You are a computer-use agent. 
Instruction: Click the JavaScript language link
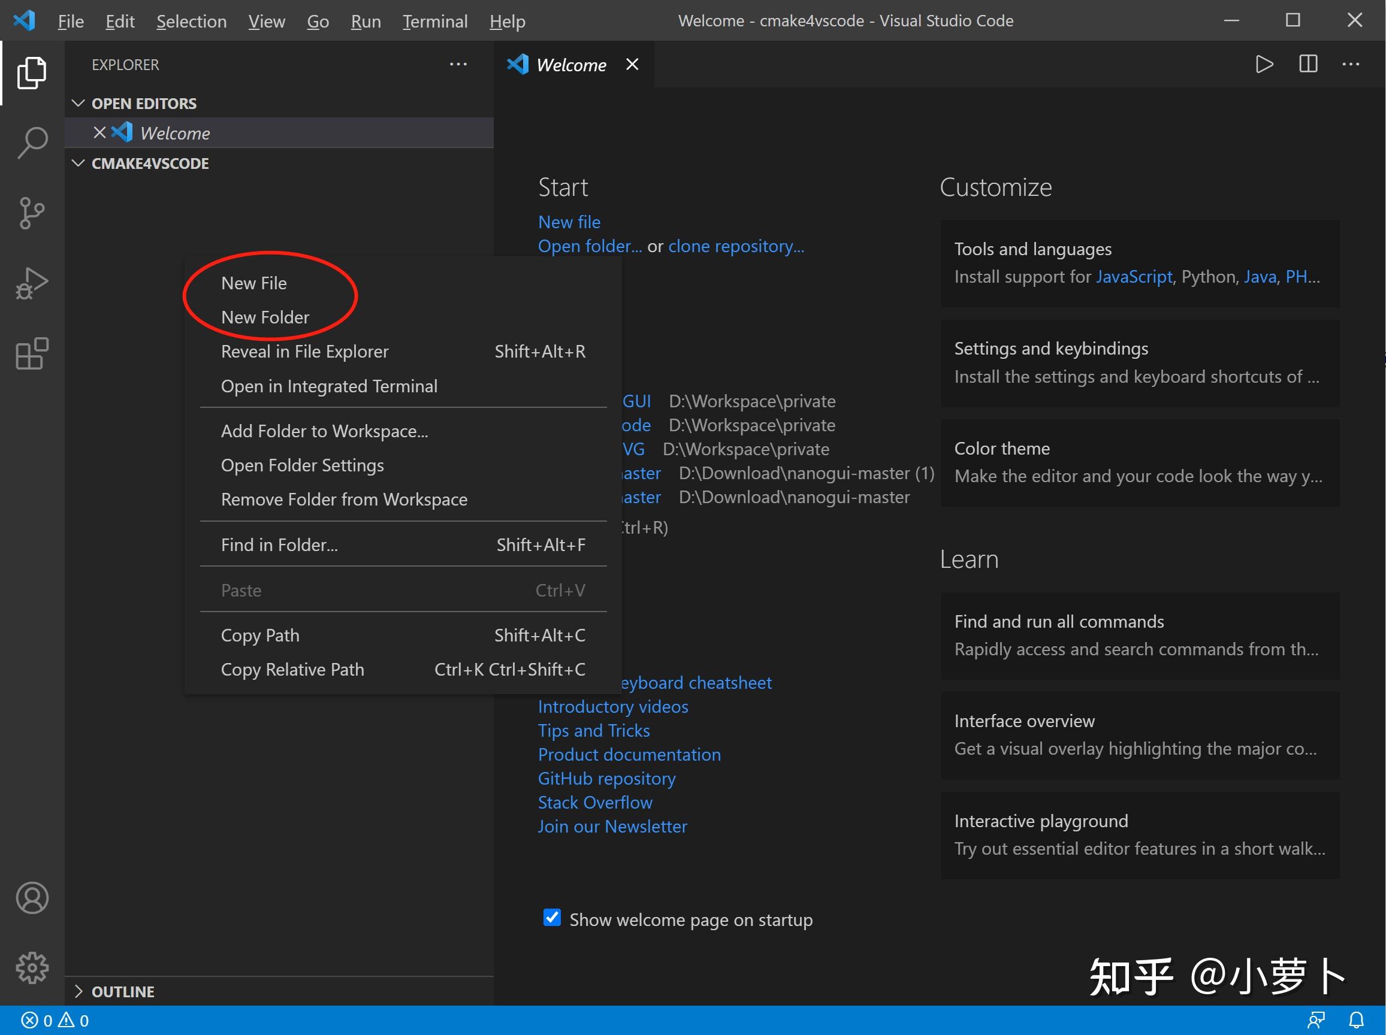pyautogui.click(x=1134, y=277)
